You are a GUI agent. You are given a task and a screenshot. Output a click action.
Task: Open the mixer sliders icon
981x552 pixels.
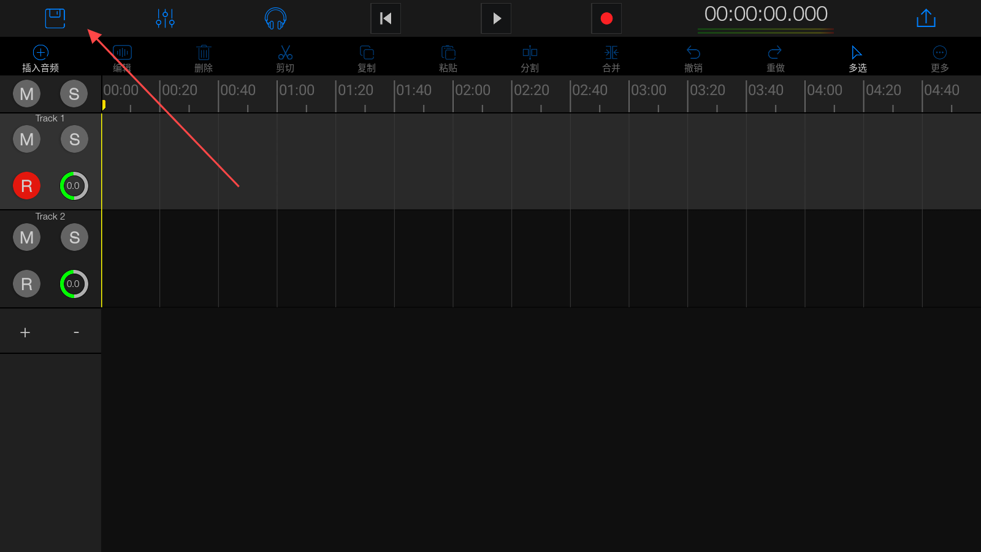point(165,18)
